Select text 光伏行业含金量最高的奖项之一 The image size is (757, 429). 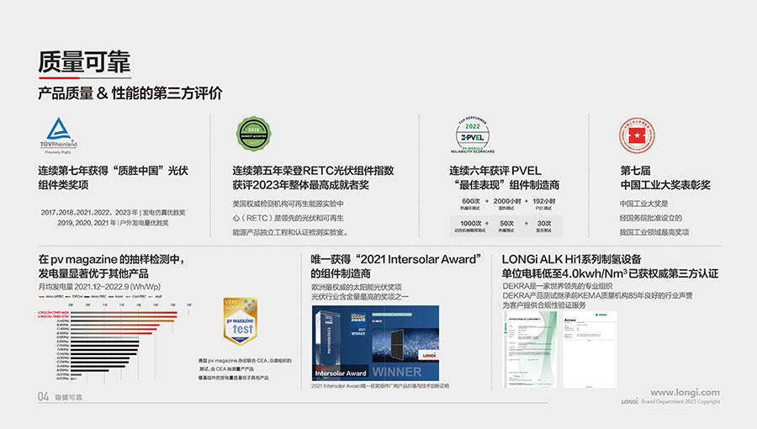(360, 296)
